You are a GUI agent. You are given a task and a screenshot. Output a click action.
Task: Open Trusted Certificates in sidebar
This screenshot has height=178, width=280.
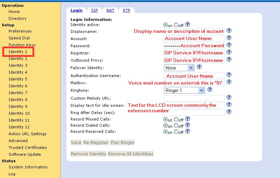(28, 148)
